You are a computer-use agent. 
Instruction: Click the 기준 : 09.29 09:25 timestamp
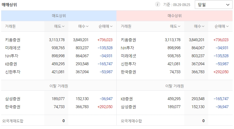[x=177, y=5]
